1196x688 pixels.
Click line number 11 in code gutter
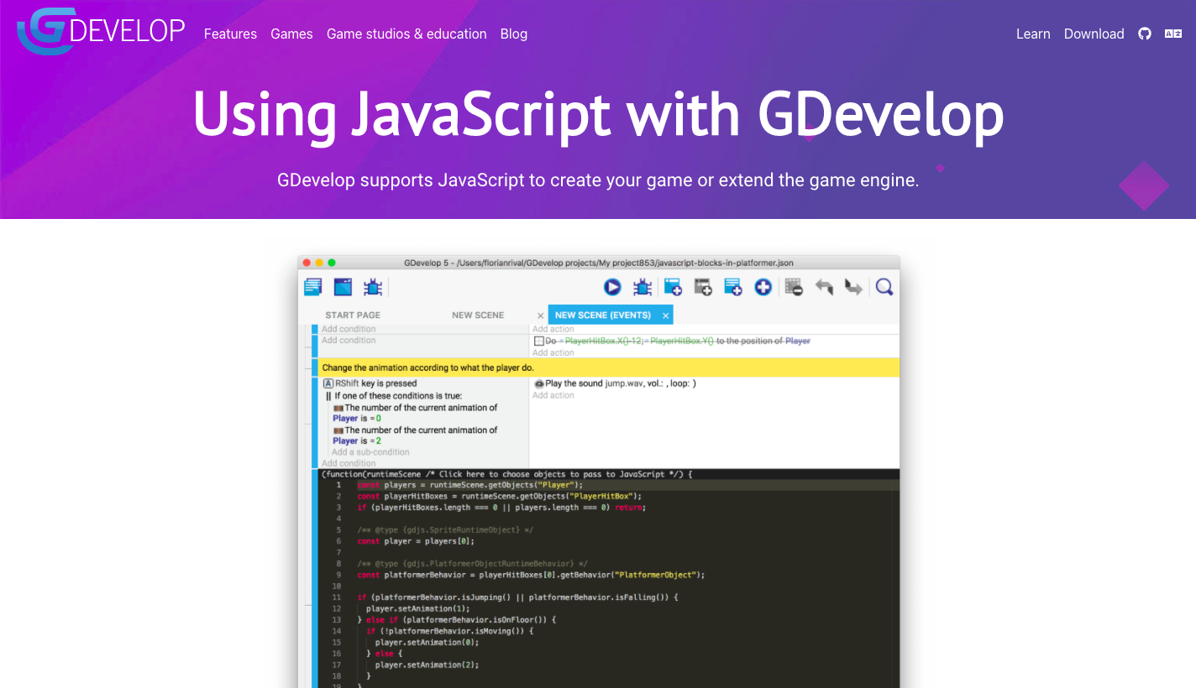(x=336, y=597)
